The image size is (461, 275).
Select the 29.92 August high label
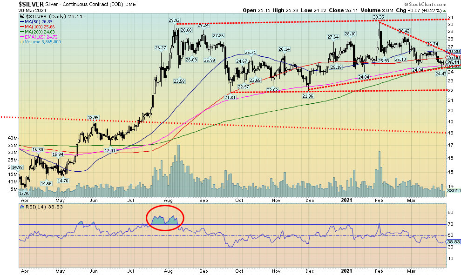[x=174, y=20]
